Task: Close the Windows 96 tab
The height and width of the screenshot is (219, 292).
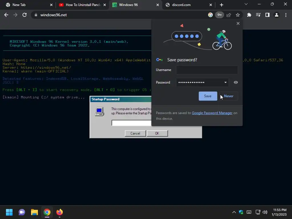Action: [158, 5]
